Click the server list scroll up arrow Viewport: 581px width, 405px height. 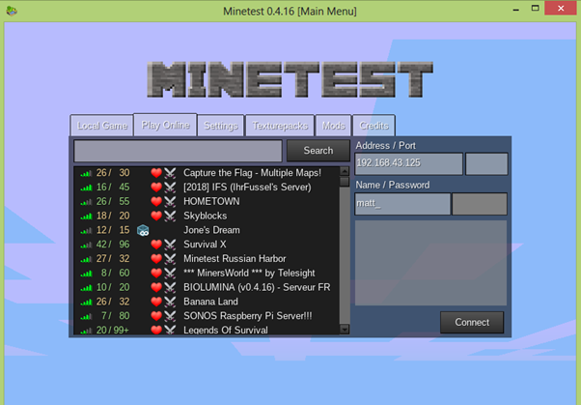click(x=345, y=171)
